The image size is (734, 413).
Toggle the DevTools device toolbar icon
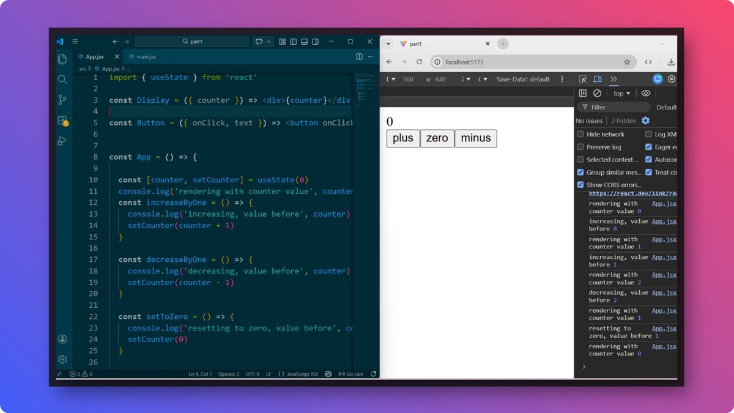[598, 79]
